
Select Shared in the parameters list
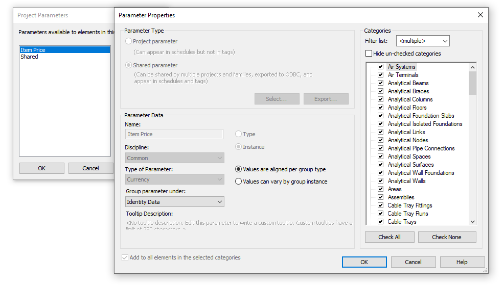(x=30, y=57)
